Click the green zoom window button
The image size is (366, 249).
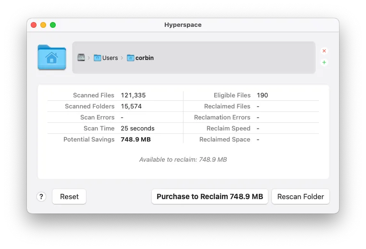53,25
